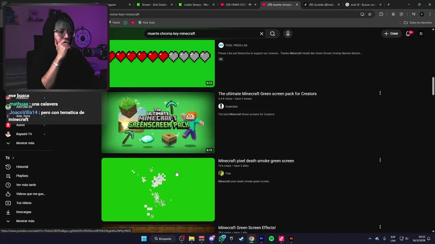Click the Windows Start button
The height and width of the screenshot is (244, 435).
[144, 239]
